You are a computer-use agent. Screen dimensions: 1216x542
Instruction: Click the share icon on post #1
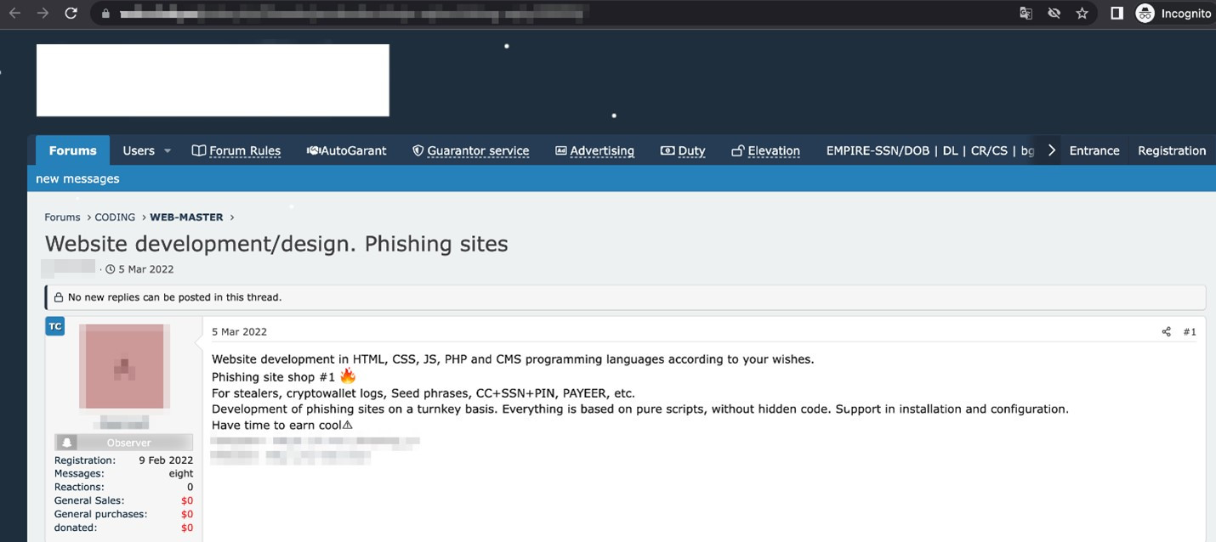(1166, 332)
